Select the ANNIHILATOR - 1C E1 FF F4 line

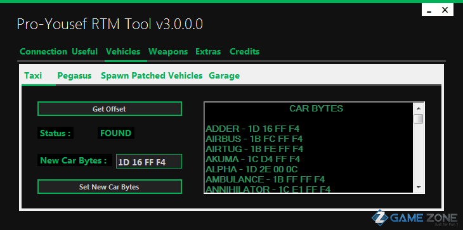(268, 189)
